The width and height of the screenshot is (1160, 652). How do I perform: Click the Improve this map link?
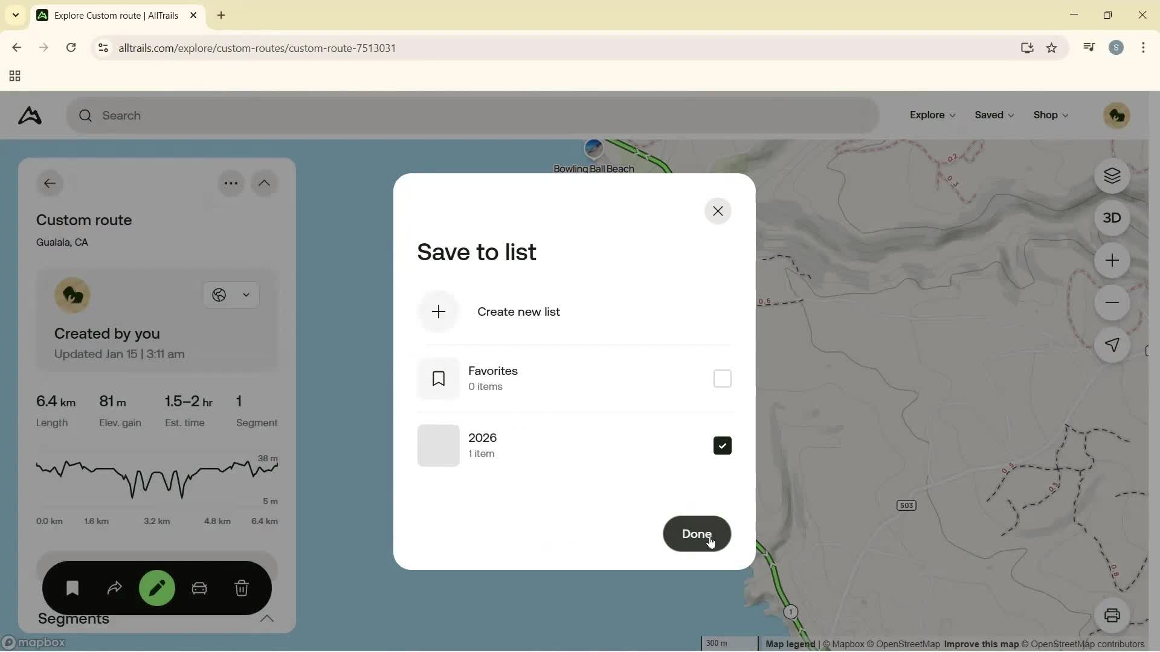pyautogui.click(x=981, y=644)
